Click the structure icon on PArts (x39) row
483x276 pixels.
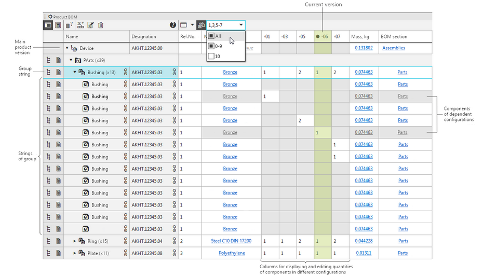coord(48,60)
